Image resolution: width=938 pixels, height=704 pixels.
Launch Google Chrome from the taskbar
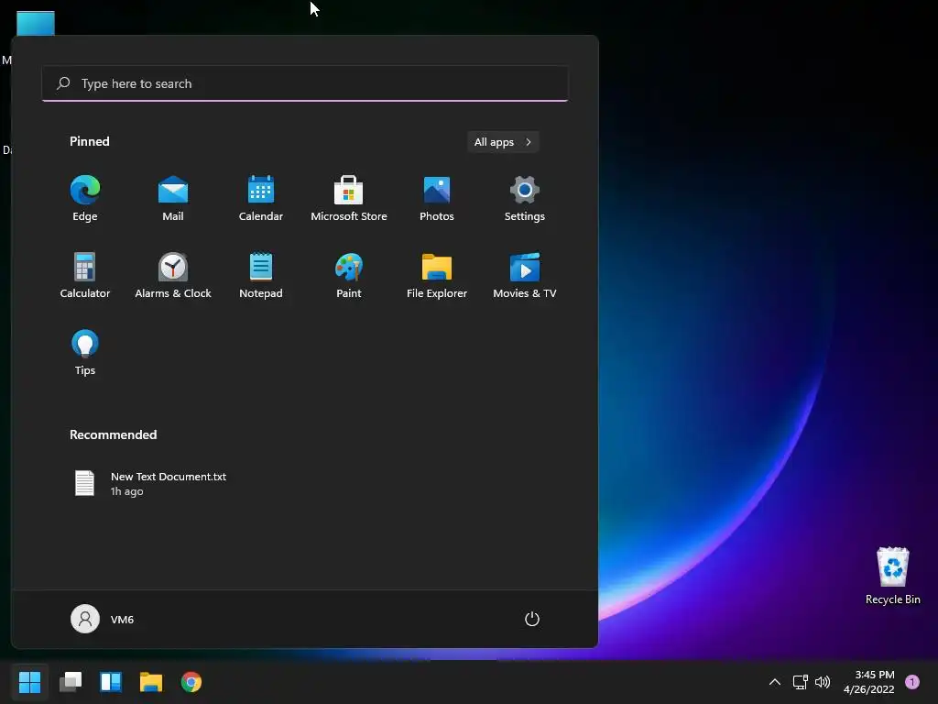click(191, 682)
